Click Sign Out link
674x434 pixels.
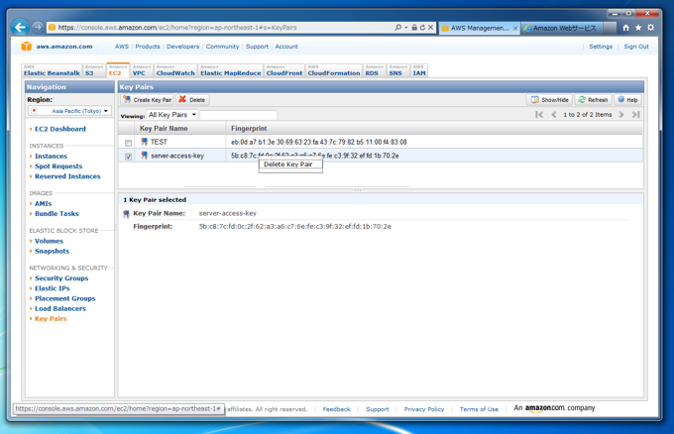point(636,47)
